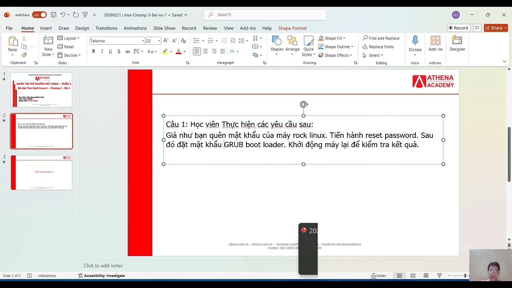Toggle align text right
512x288 pixels.
tap(214, 51)
